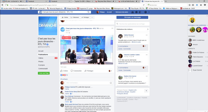
Task: Click the comment input field under the post
Action: [x=89, y=83]
